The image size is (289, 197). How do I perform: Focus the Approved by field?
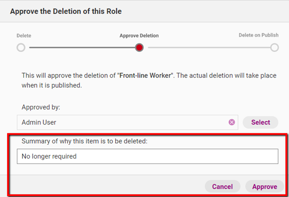point(120,122)
